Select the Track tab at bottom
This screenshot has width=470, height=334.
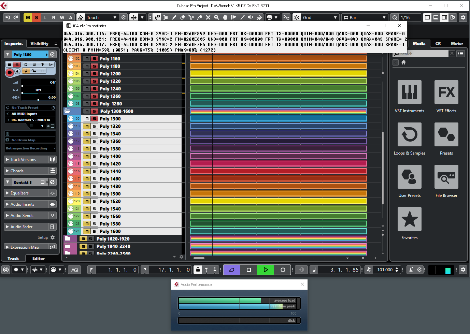click(13, 259)
